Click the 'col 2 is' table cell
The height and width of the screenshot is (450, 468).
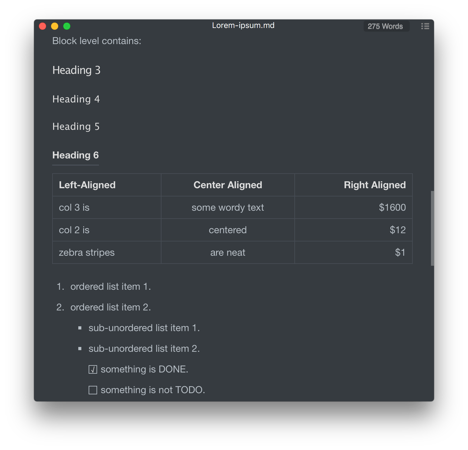point(107,230)
